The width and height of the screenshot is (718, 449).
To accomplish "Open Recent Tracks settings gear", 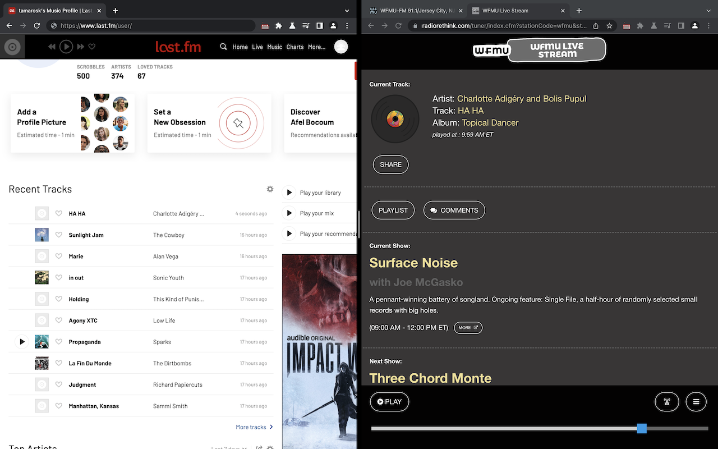I will (x=270, y=189).
